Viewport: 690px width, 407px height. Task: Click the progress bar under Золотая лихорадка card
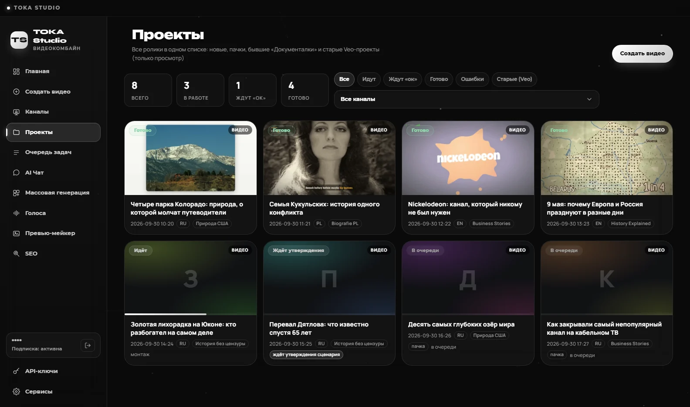(190, 314)
